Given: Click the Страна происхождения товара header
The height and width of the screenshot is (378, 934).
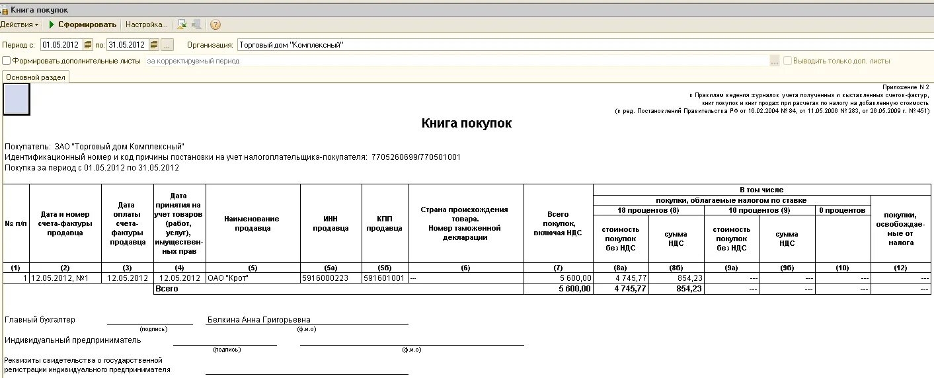Looking at the screenshot, I should 465,223.
